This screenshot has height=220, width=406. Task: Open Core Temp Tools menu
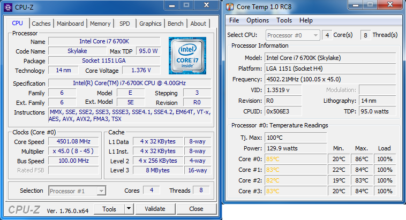[x=284, y=20]
